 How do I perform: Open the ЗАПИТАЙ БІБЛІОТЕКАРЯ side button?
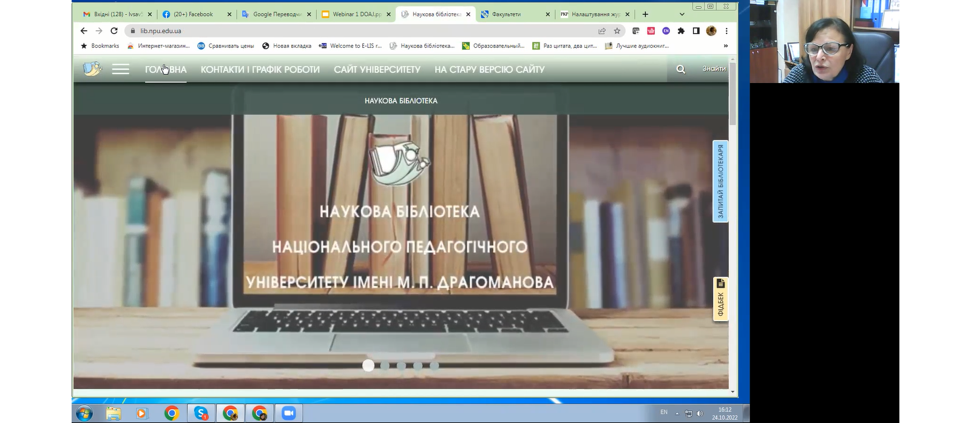(720, 181)
